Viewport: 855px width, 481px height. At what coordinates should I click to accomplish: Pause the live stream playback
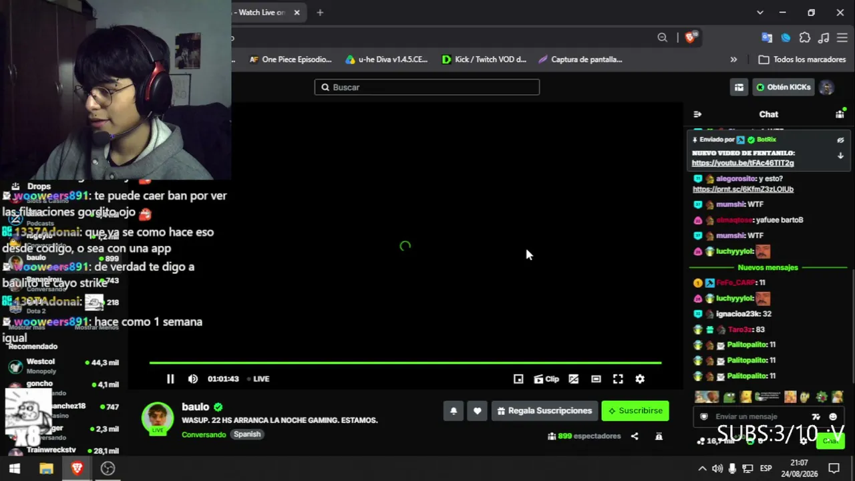(170, 379)
